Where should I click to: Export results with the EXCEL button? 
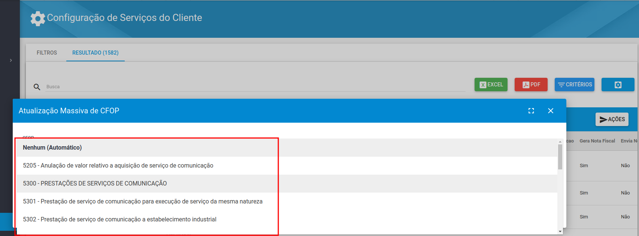(x=491, y=85)
